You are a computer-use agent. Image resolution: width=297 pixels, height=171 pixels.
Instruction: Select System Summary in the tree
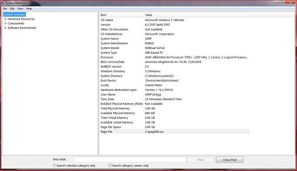click(x=14, y=15)
